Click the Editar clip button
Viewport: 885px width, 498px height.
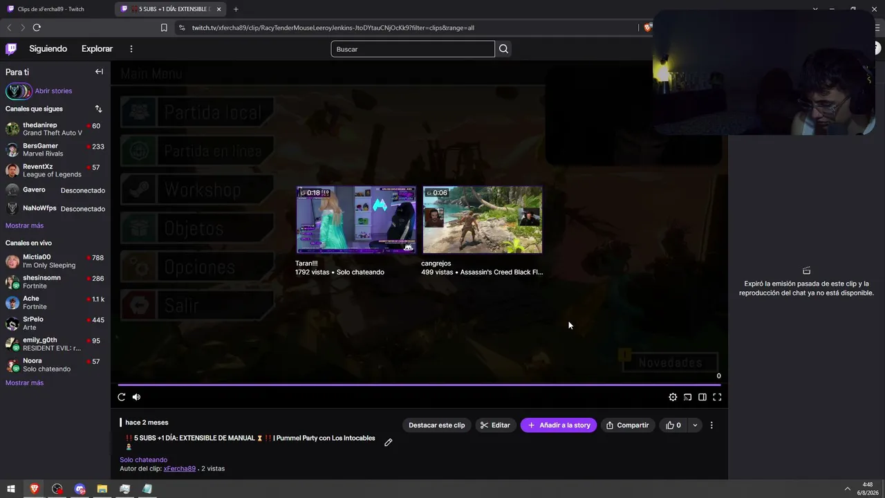click(x=495, y=425)
